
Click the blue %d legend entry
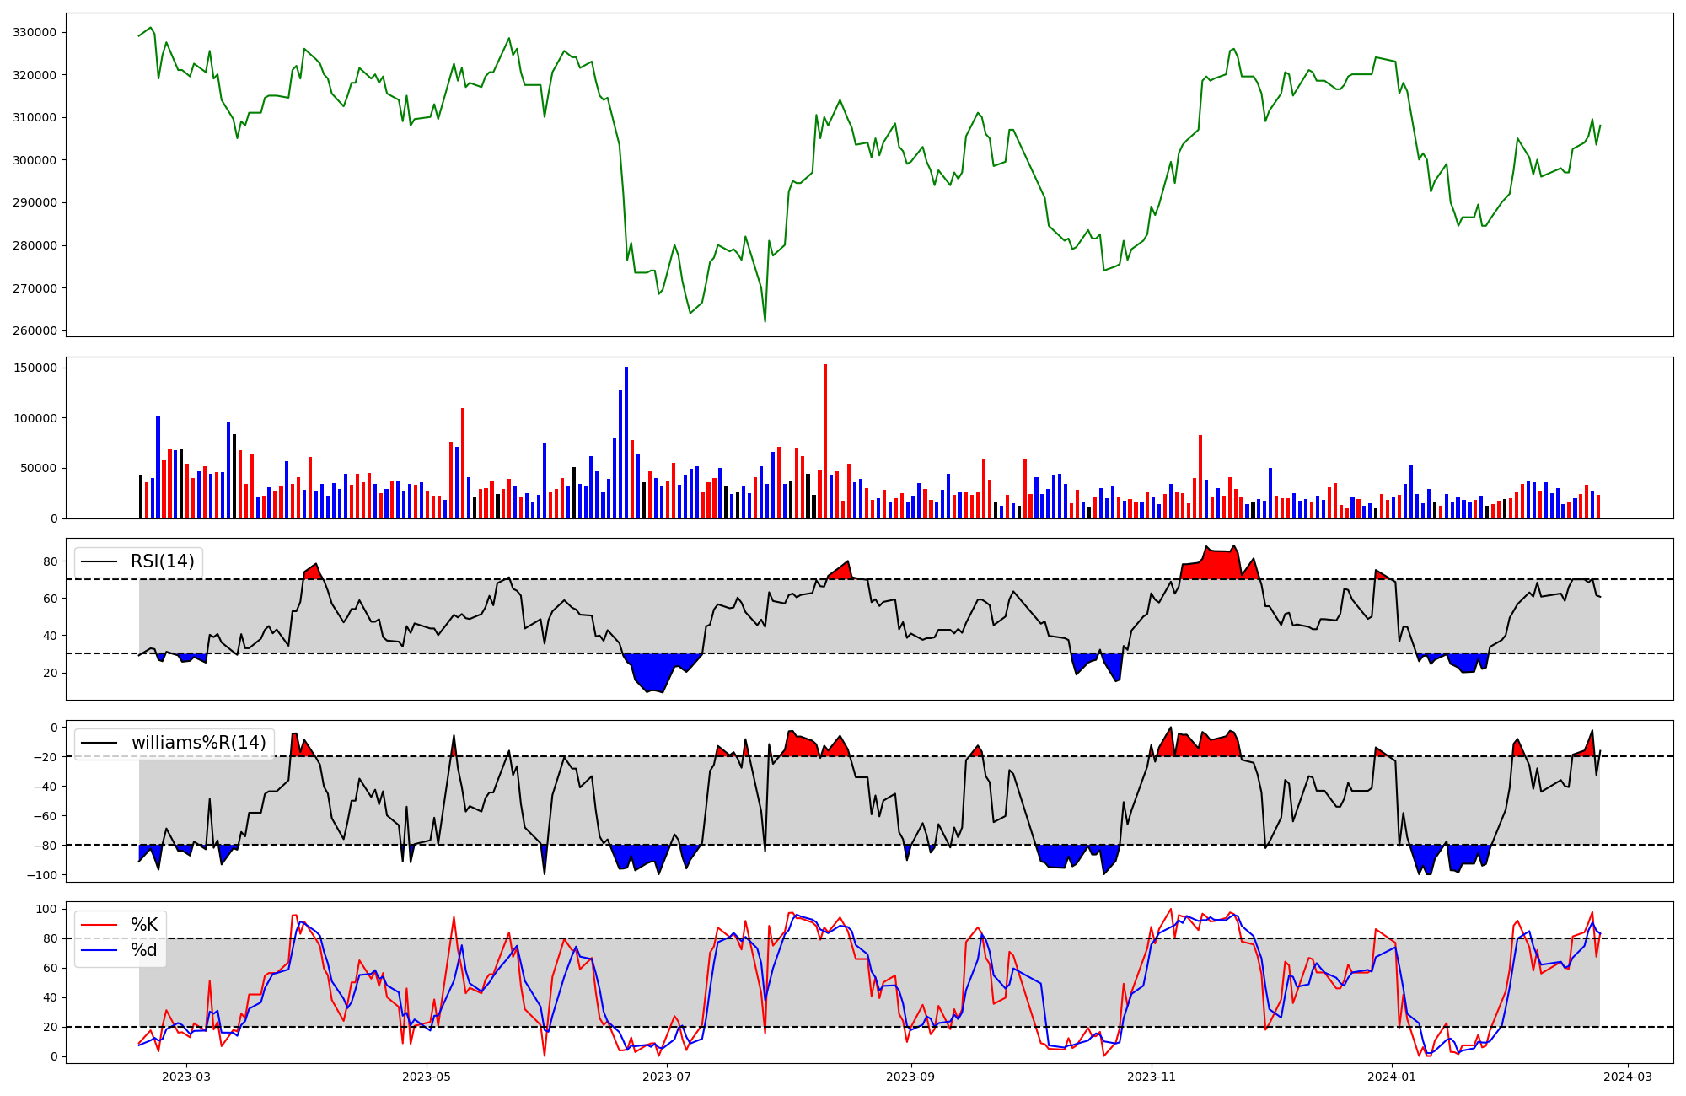[x=143, y=950]
